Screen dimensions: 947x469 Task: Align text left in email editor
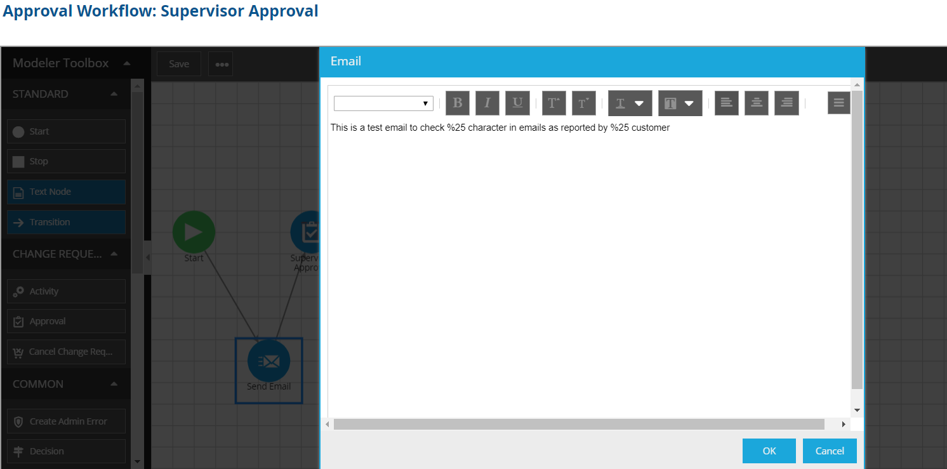pyautogui.click(x=726, y=103)
